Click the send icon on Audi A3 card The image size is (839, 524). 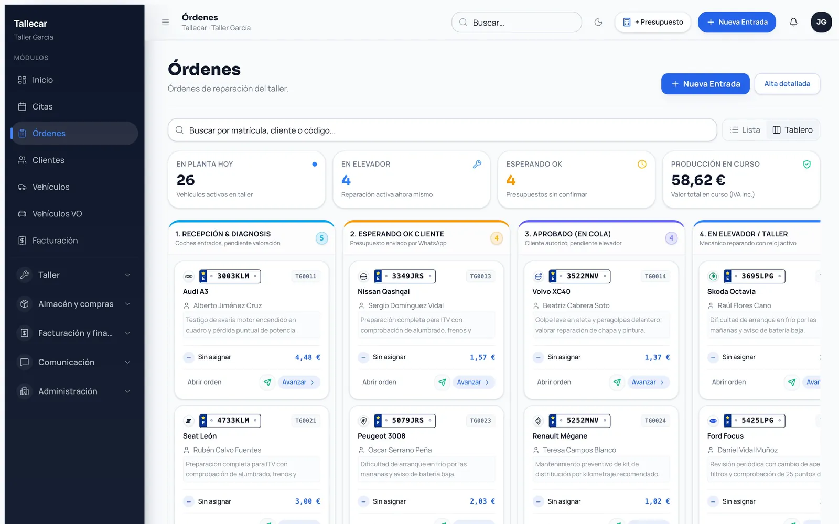[x=267, y=382]
